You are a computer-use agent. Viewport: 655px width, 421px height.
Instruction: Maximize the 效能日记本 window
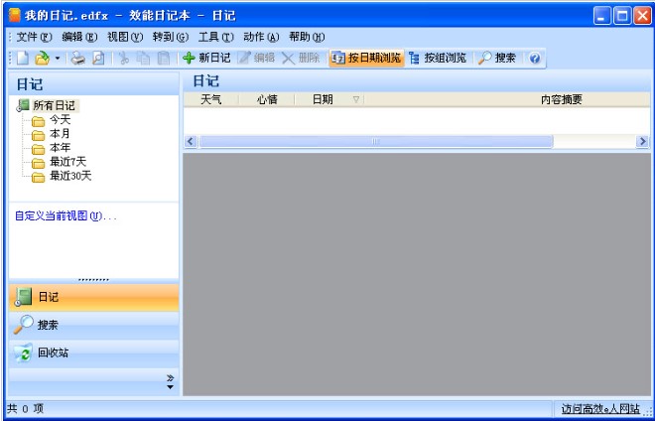coord(622,16)
